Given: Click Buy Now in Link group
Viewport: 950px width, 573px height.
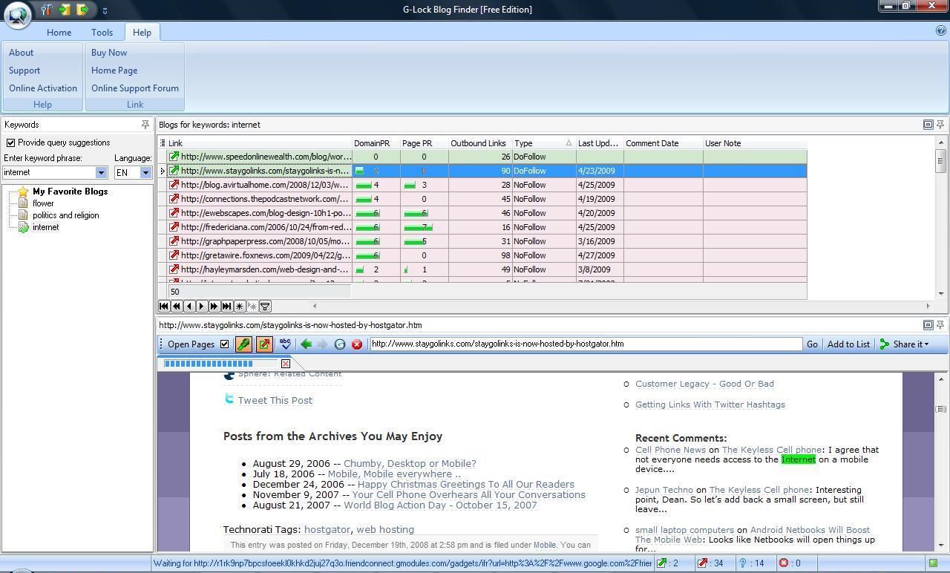Looking at the screenshot, I should tap(109, 53).
